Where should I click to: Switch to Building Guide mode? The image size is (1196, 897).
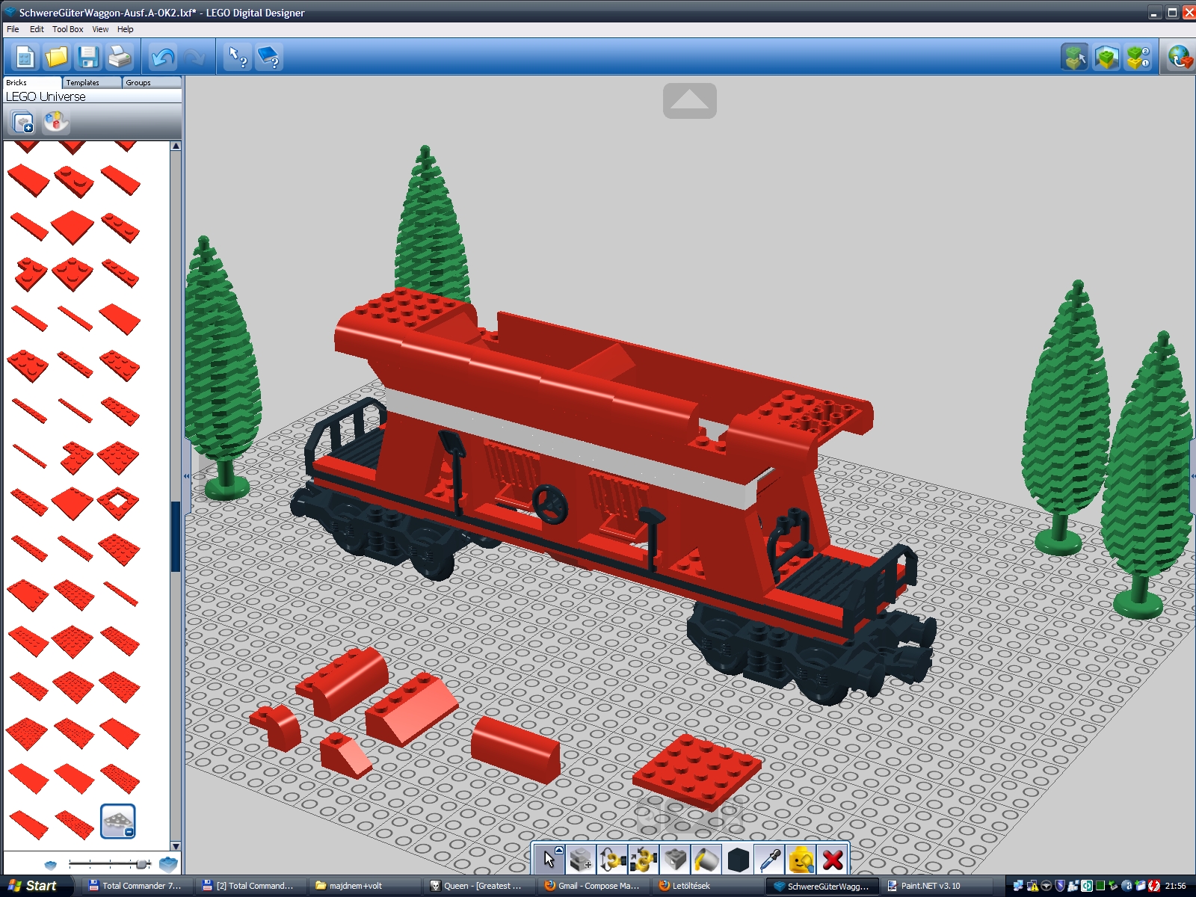(x=1138, y=57)
